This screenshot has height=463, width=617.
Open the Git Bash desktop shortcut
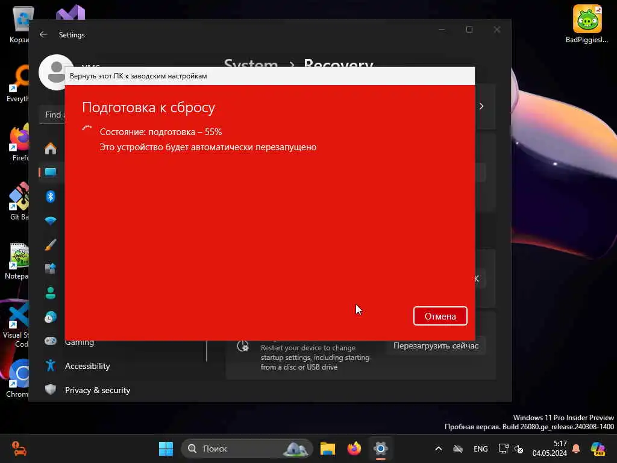[19, 201]
